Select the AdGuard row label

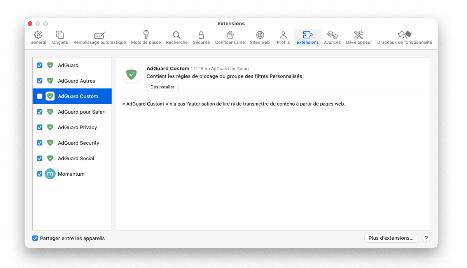68,65
